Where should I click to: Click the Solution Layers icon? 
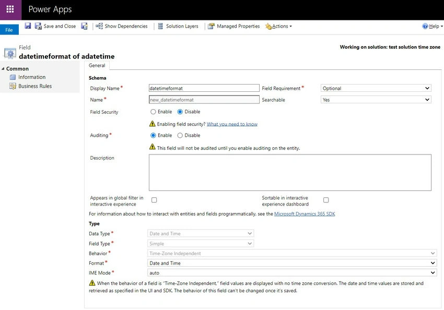(160, 26)
